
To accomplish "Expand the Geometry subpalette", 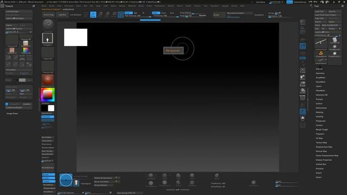I will (320, 73).
